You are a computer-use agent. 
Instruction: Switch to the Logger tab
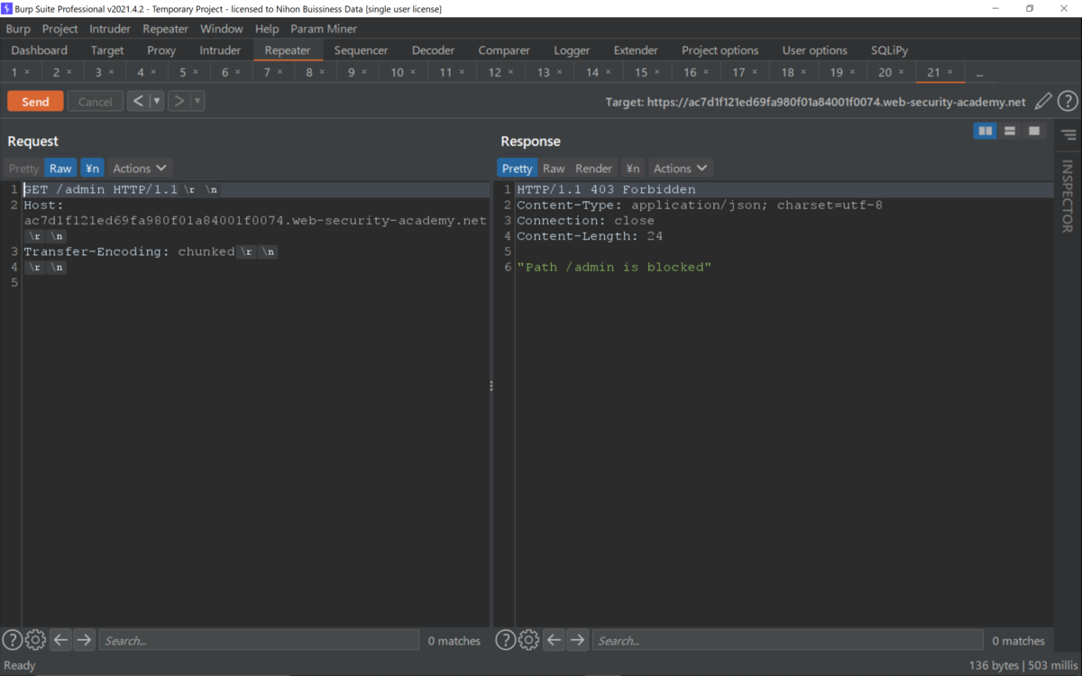tap(572, 50)
